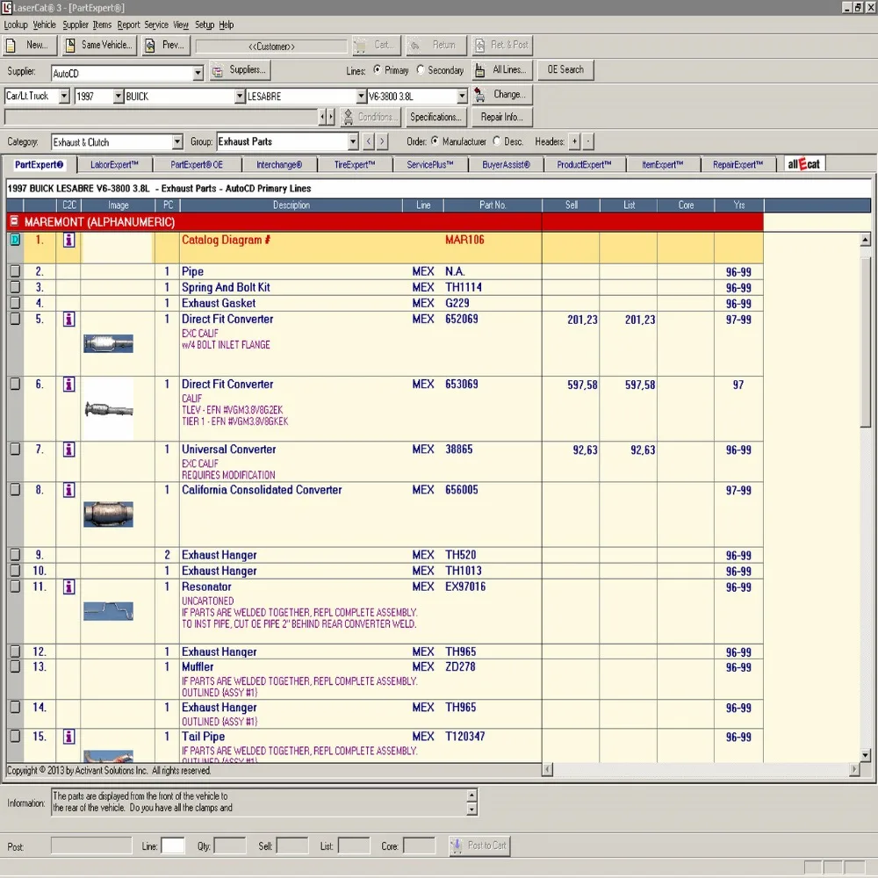
Task: Expand the Supplier AutoCD dropdown
Action: click(x=198, y=74)
